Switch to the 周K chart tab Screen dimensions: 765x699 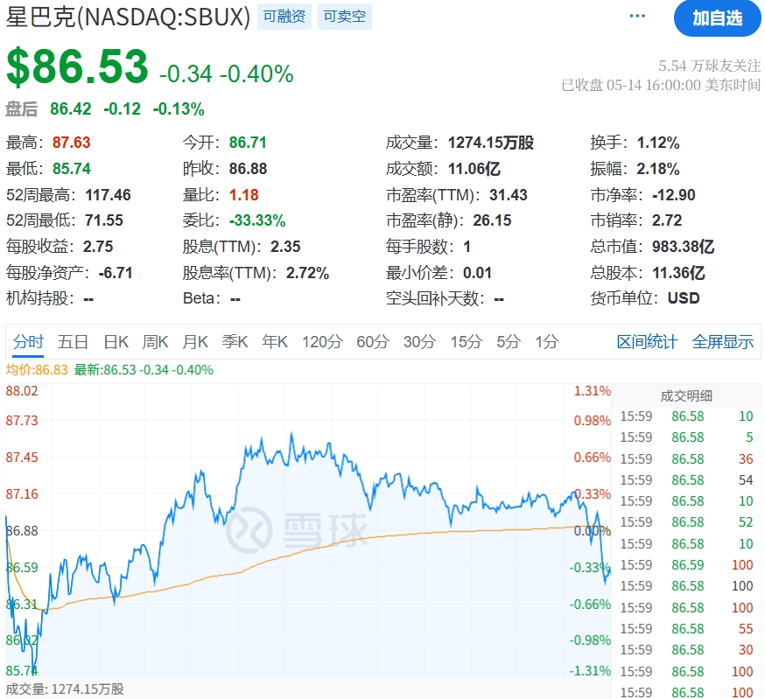point(155,341)
